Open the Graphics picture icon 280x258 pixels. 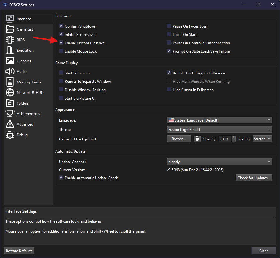pos(10,61)
